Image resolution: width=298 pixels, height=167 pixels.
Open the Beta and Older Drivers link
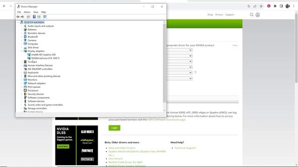[x=122, y=148]
